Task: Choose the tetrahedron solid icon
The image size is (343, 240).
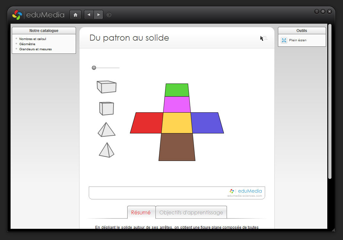Action: [106, 150]
